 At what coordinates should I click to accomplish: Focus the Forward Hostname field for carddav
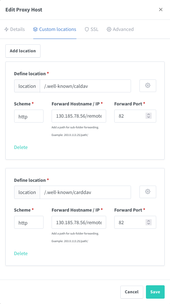[x=79, y=222]
